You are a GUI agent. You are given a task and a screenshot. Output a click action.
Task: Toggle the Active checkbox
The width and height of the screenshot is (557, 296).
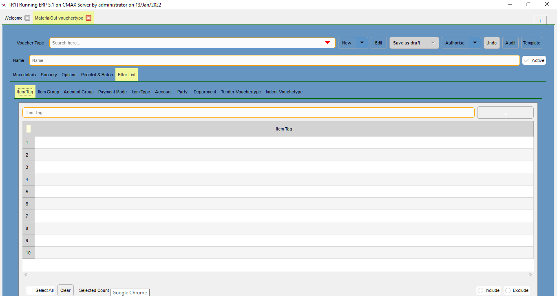[x=527, y=60]
